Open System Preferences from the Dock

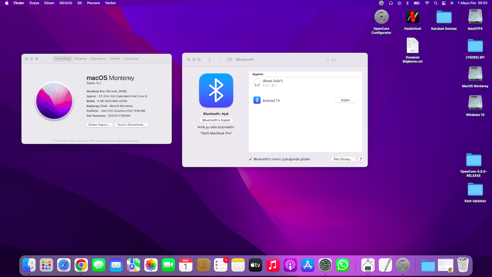pos(325,265)
